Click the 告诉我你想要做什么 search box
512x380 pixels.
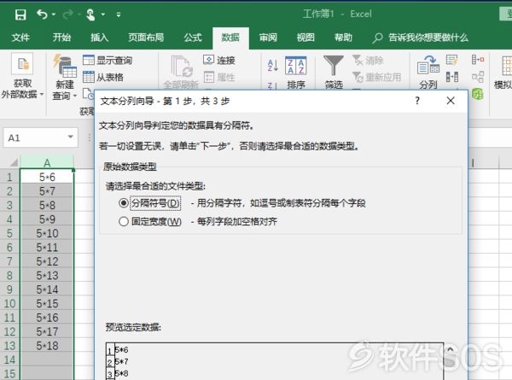(x=421, y=38)
